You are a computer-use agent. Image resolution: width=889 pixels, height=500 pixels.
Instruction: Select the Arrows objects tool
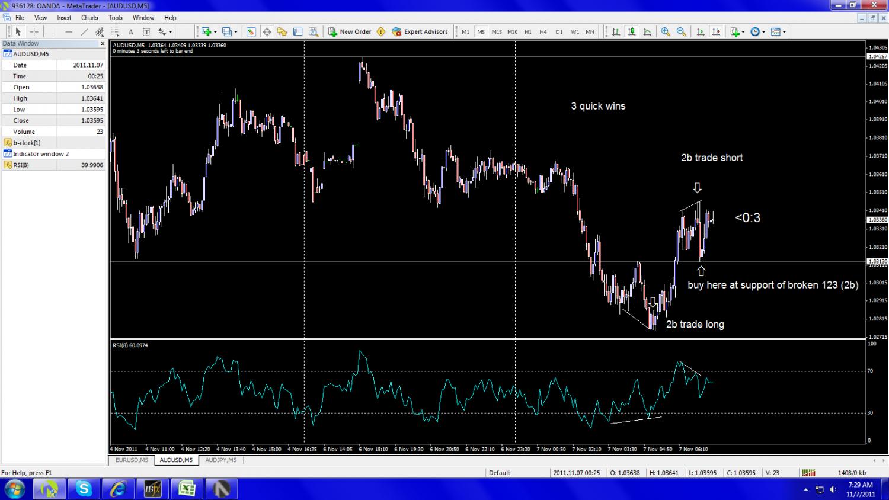162,31
